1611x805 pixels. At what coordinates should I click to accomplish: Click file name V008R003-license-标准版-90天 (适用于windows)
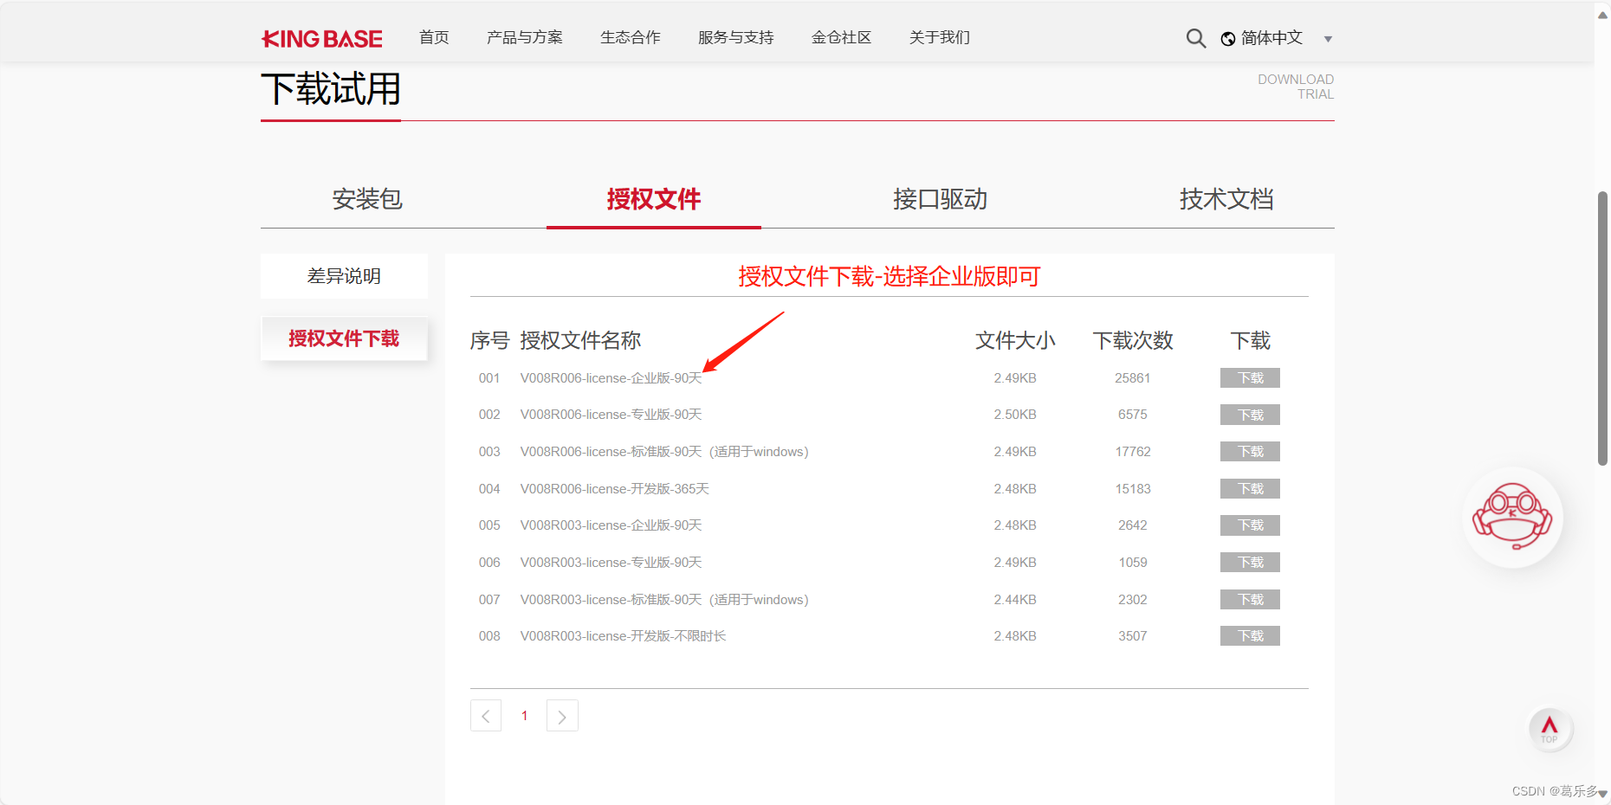pos(664,600)
